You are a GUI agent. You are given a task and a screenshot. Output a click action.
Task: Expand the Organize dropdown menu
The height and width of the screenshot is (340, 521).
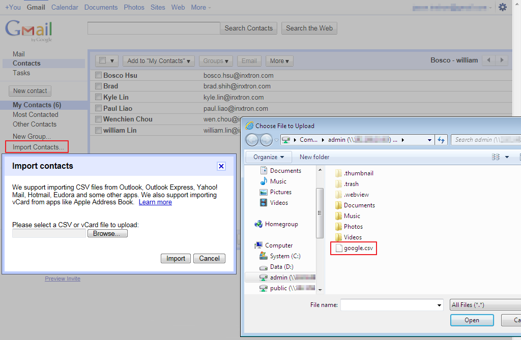[269, 157]
